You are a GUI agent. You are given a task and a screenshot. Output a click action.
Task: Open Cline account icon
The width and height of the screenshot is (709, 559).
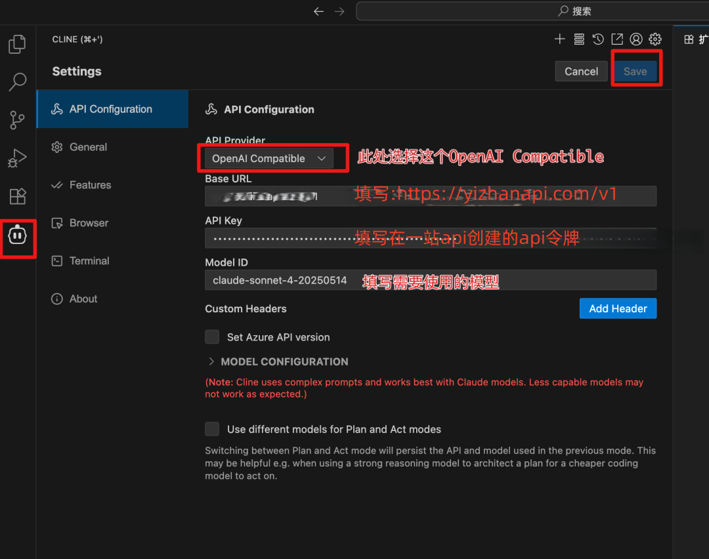point(635,39)
